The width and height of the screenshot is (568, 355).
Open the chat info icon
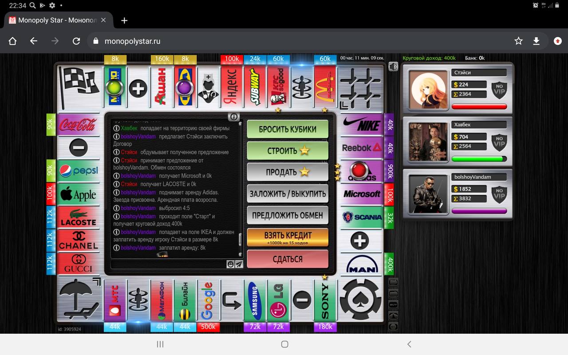tap(234, 117)
